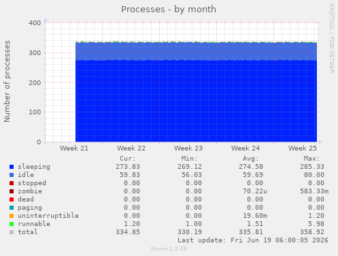This screenshot has height=256, width=338.
Task: Click the paging teal legend square
Action: pos(12,208)
